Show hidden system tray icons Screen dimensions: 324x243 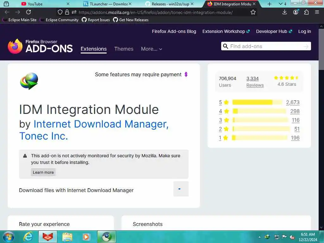tap(259, 237)
